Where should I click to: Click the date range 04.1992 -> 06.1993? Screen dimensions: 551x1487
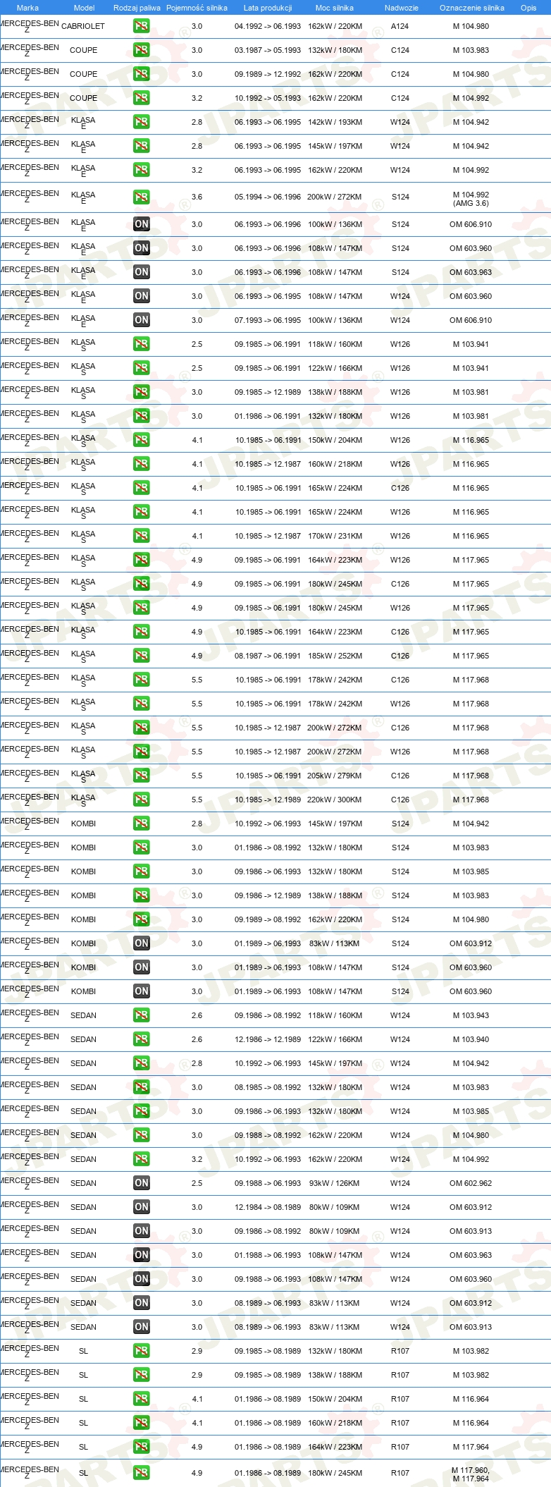[x=268, y=26]
